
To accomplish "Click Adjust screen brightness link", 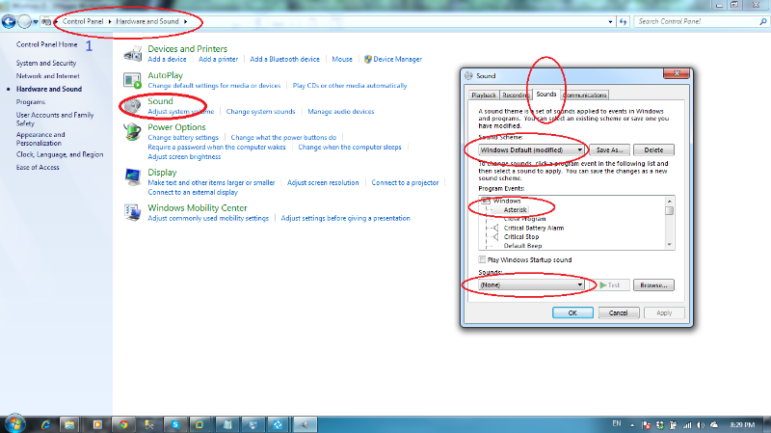I will [184, 157].
